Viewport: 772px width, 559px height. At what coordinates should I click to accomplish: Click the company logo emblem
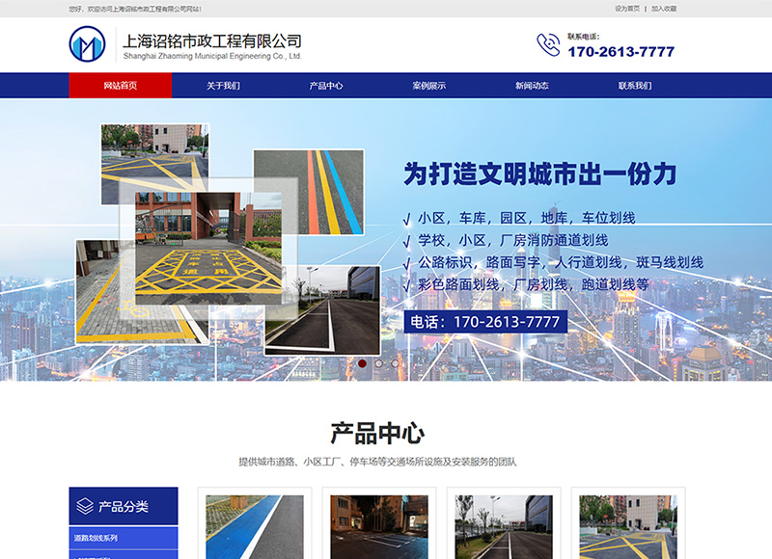pyautogui.click(x=87, y=44)
